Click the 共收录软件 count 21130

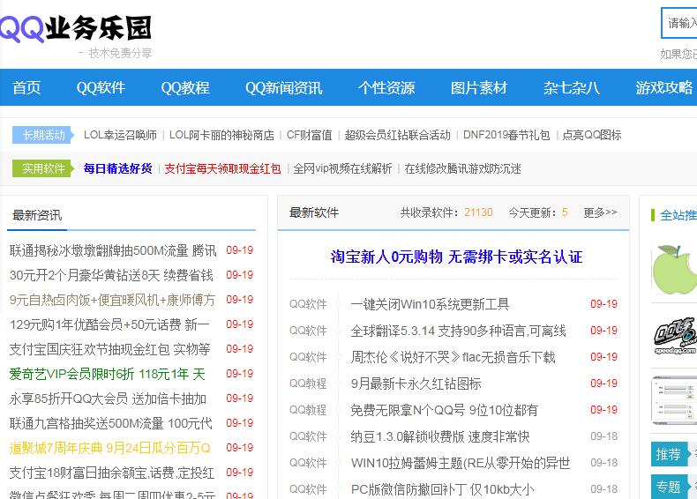(478, 212)
